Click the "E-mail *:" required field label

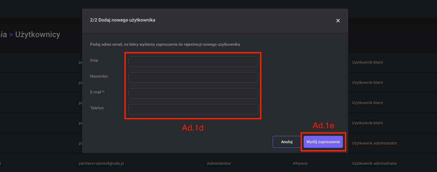click(97, 92)
